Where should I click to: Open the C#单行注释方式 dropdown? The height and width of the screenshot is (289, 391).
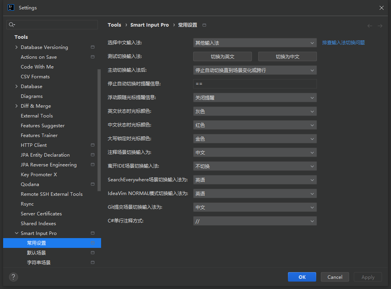pyautogui.click(x=255, y=221)
